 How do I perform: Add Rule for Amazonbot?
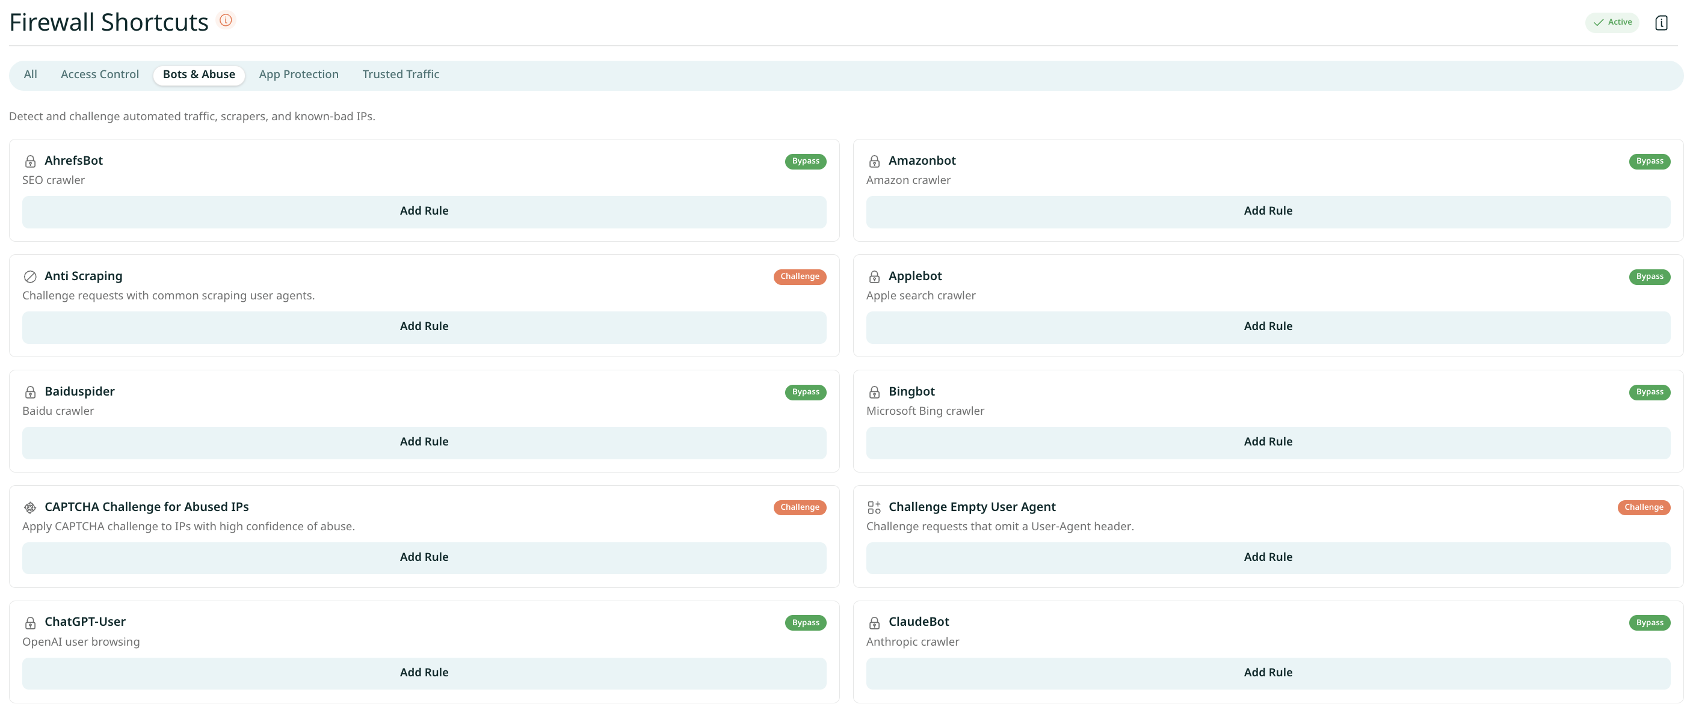[1268, 212]
